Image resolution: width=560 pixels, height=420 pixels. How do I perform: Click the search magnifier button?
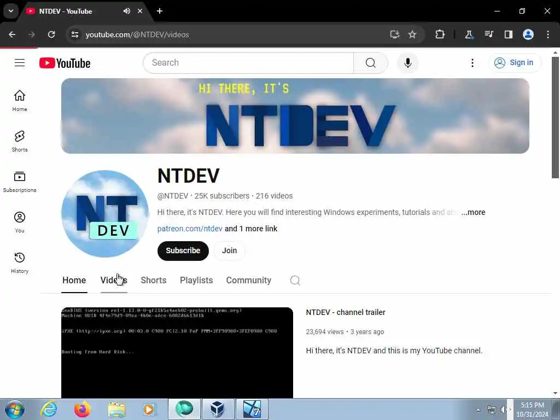(x=370, y=63)
